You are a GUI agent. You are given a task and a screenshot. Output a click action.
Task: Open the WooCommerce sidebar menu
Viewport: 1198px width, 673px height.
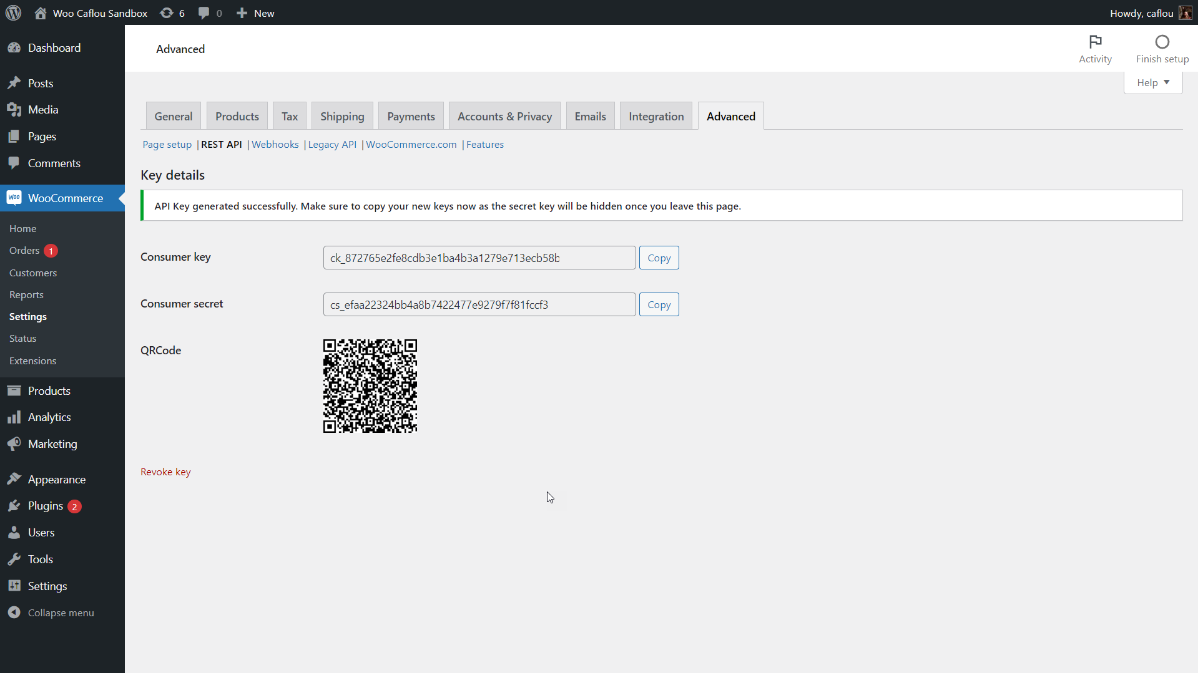(66, 198)
